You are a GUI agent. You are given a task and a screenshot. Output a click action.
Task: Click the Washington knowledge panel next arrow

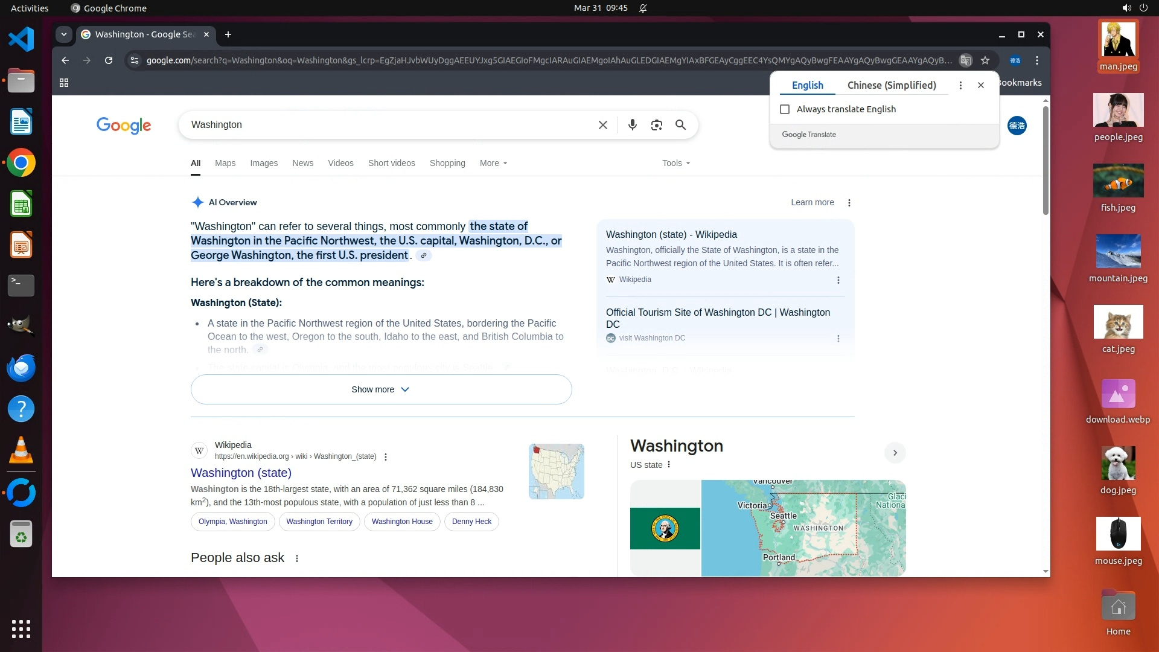coord(895,453)
